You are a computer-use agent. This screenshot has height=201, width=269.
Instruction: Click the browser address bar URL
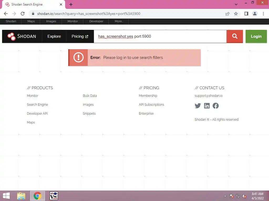tap(89, 14)
